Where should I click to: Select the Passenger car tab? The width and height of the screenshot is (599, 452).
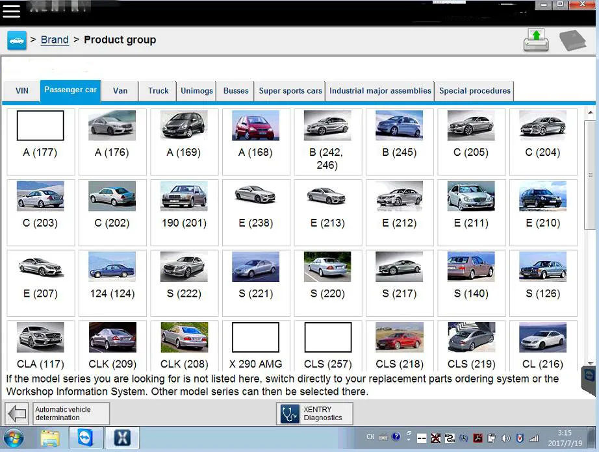pos(70,90)
